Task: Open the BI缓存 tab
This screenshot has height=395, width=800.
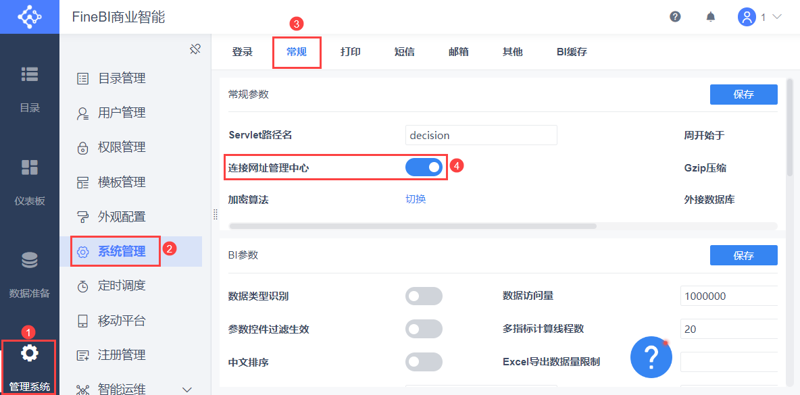Action: point(572,52)
